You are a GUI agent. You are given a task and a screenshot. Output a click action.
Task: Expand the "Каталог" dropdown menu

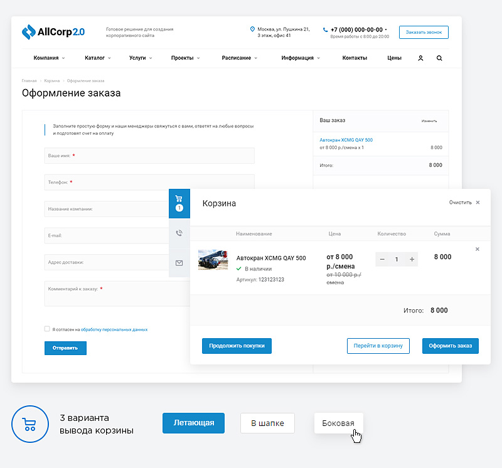95,57
